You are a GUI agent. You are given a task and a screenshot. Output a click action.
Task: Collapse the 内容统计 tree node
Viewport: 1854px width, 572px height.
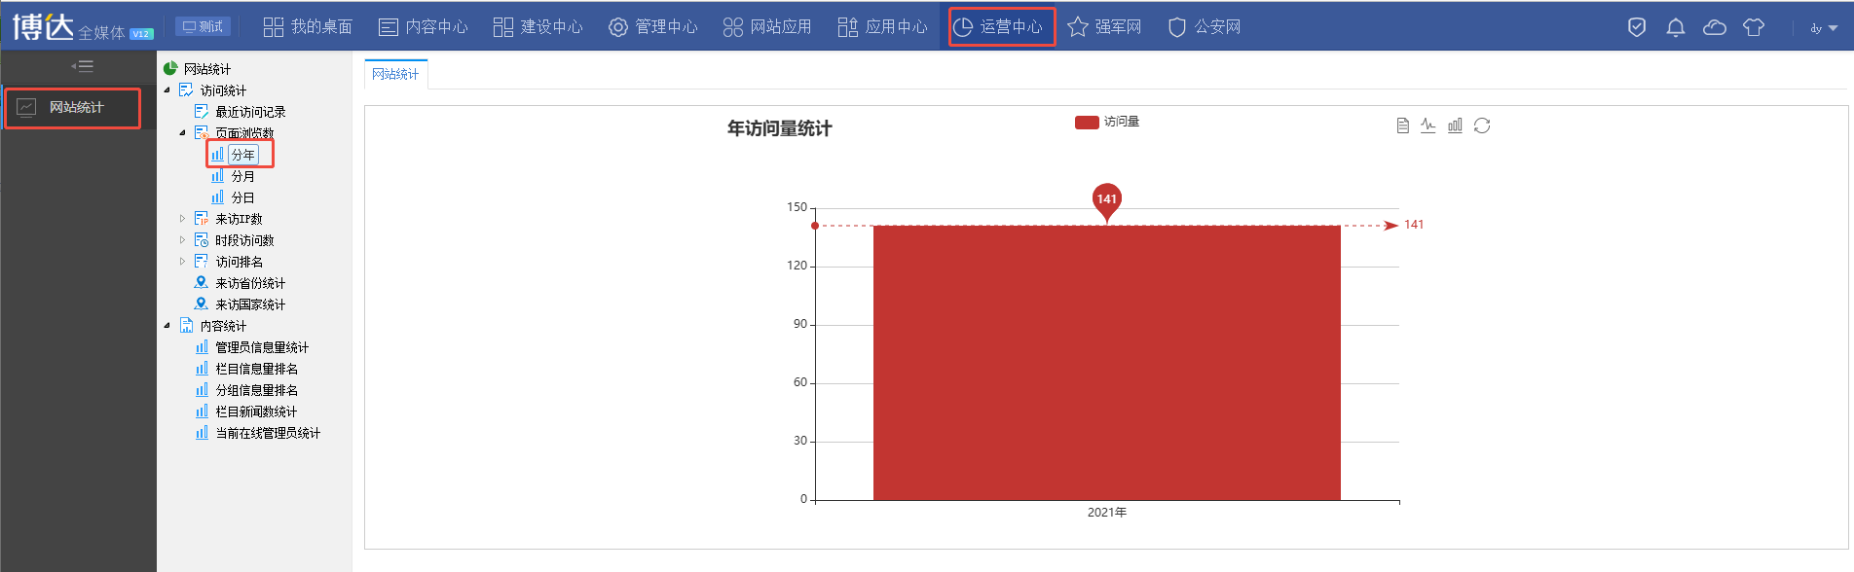tap(167, 326)
